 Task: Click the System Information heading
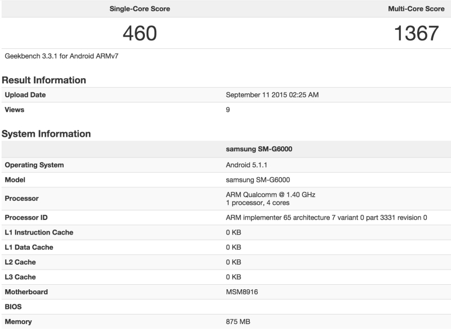(x=46, y=134)
